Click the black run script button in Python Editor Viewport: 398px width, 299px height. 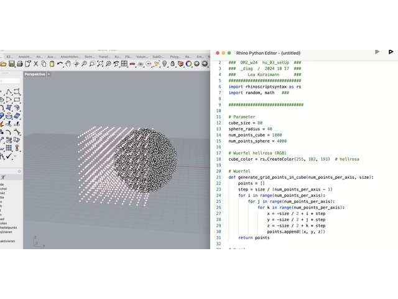391,52
